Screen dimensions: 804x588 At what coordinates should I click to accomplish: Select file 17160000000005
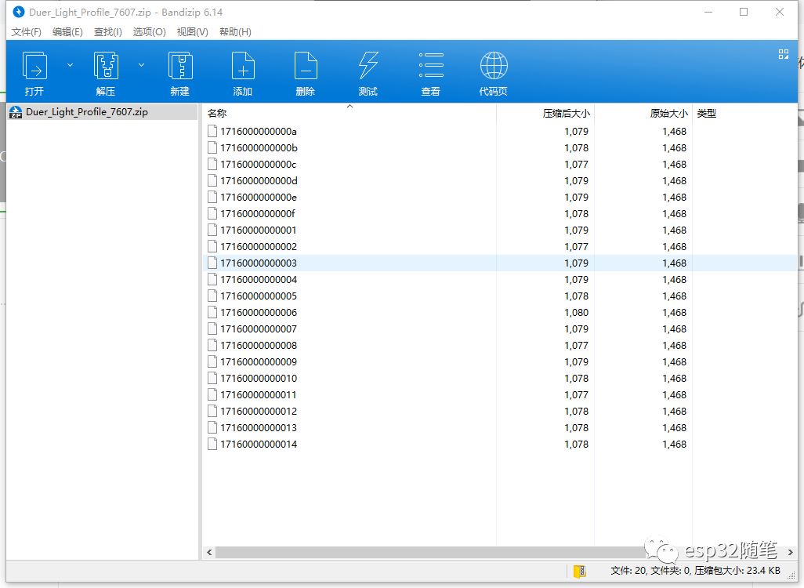[259, 296]
